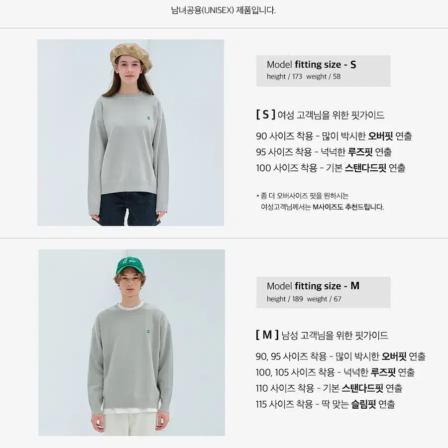The height and width of the screenshot is (448, 448).
Task: Click the 115 사이즈 착용 슬림핏 line
Action: pyautogui.click(x=326, y=404)
